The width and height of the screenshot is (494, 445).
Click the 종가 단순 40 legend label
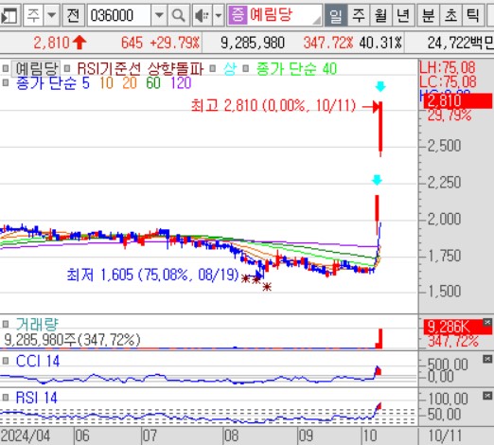point(296,68)
